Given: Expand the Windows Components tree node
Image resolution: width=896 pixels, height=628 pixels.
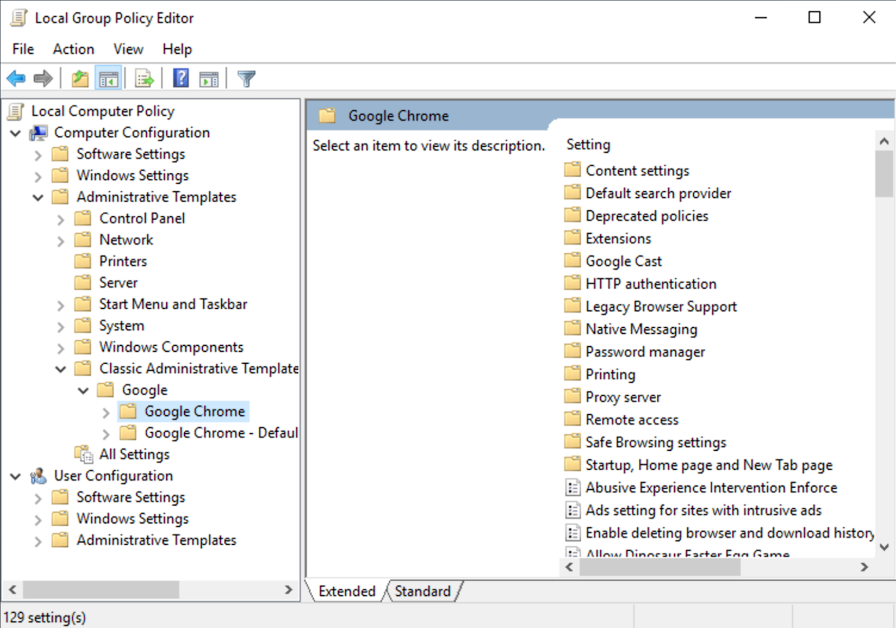Looking at the screenshot, I should point(61,348).
